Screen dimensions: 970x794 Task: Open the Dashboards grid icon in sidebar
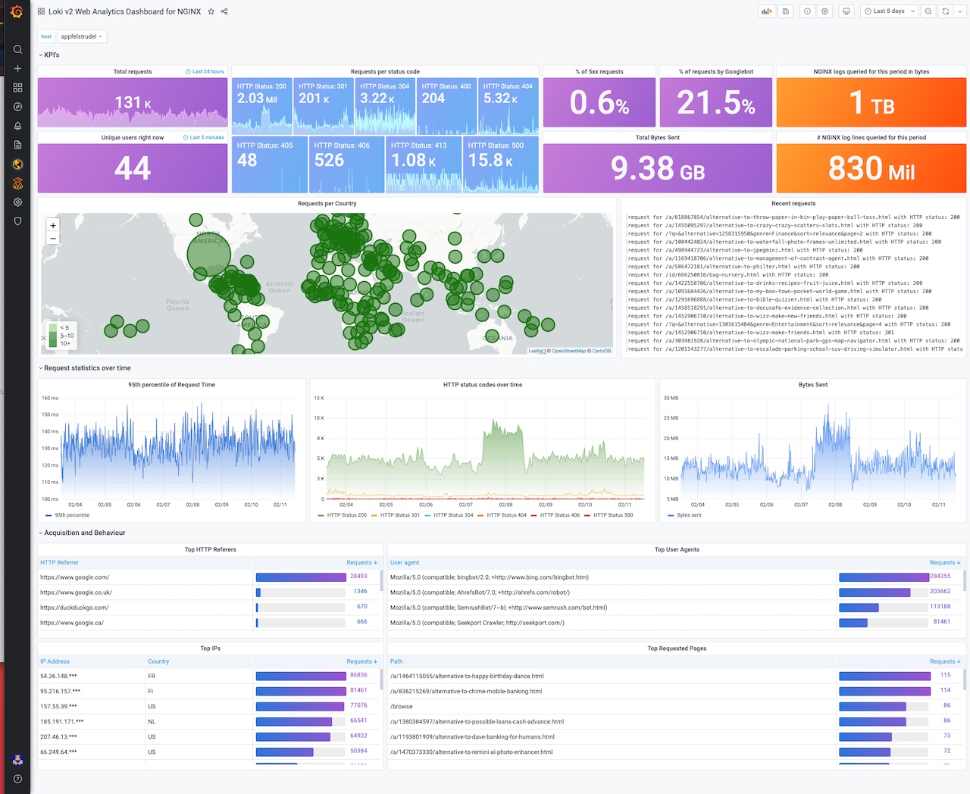coord(17,88)
